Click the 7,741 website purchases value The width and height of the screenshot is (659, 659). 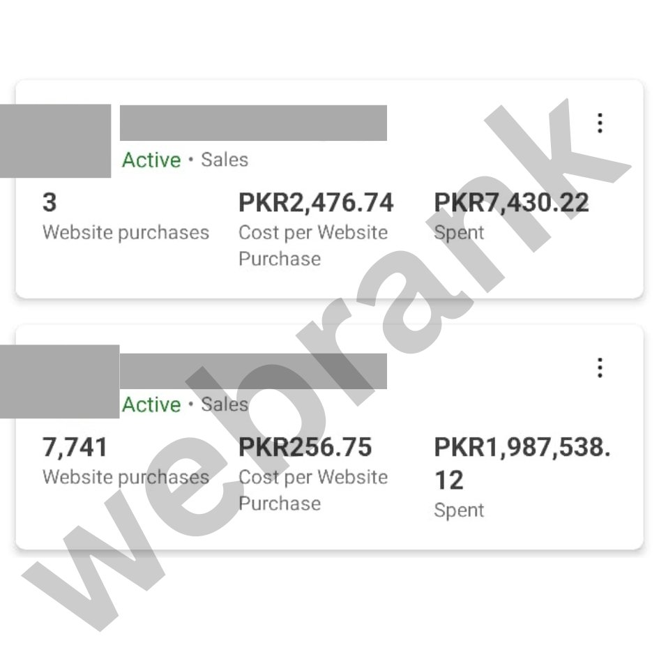[75, 447]
